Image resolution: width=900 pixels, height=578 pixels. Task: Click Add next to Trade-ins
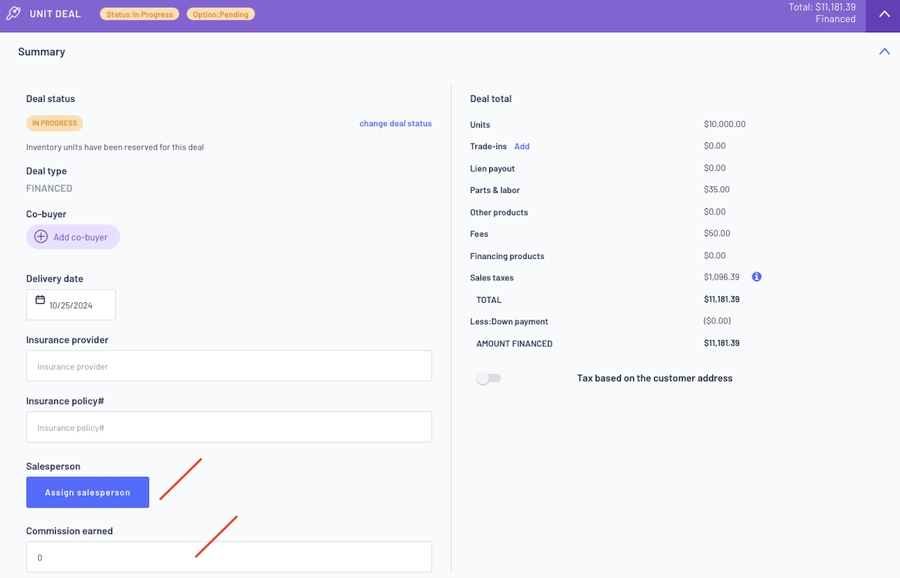click(522, 147)
